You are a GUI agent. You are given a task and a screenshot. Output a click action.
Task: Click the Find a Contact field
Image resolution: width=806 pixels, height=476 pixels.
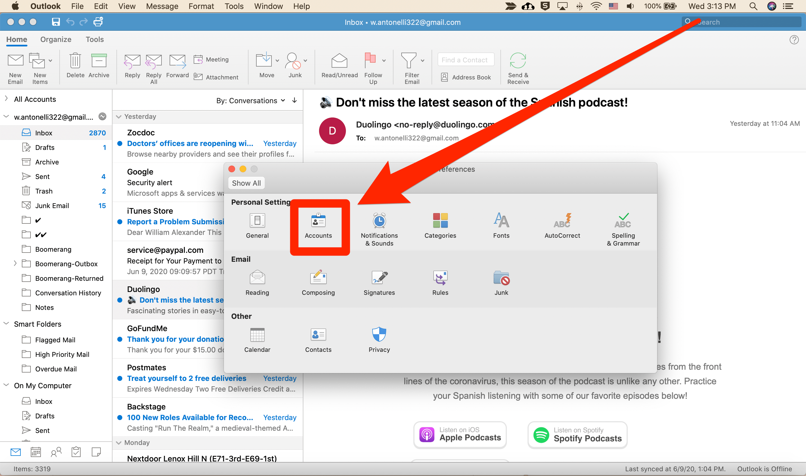point(465,60)
